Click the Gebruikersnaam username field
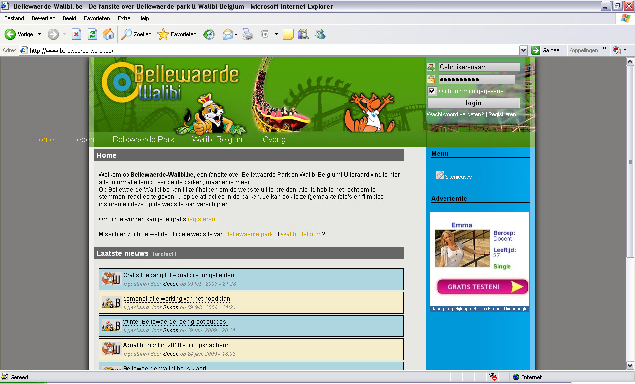This screenshot has height=384, width=635. (x=479, y=67)
